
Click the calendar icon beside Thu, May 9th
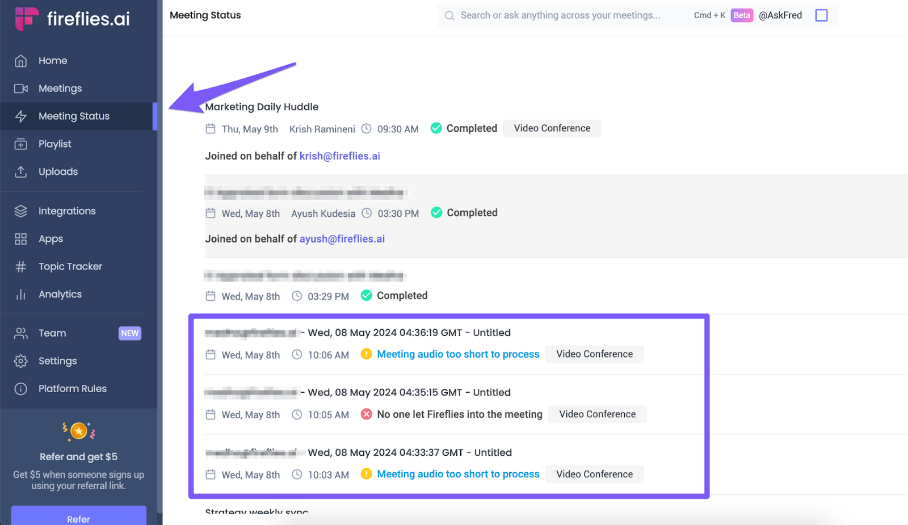click(211, 129)
